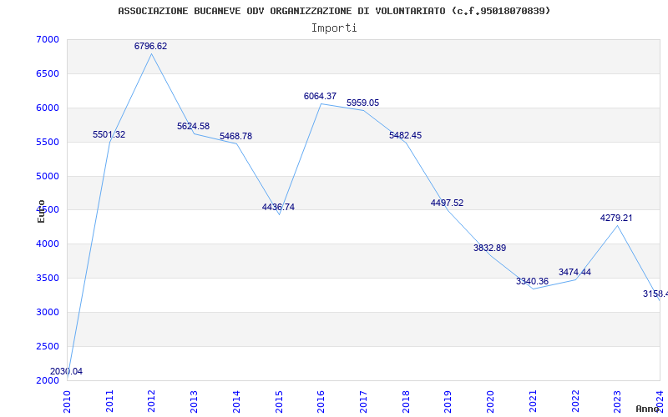The height and width of the screenshot is (417, 668).
Task: Select data label 5624.58
Action: click(194, 126)
